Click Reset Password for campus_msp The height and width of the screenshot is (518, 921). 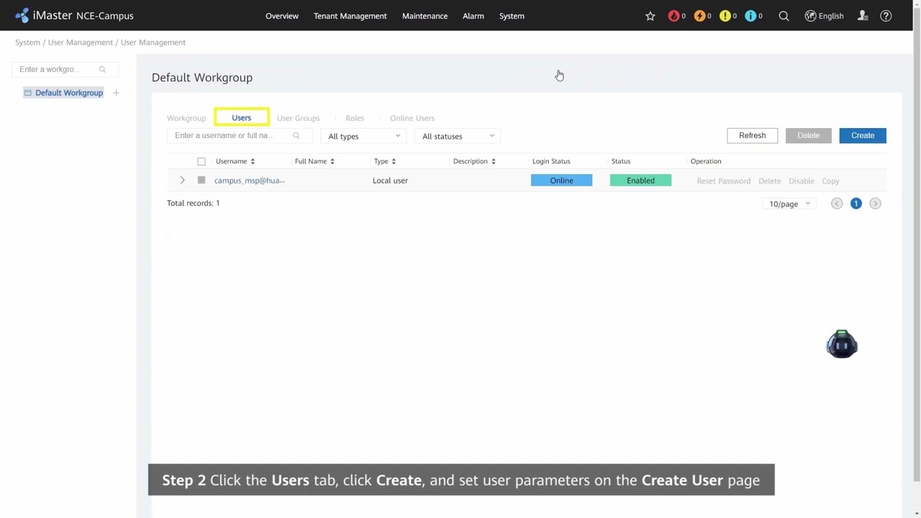[723, 181]
